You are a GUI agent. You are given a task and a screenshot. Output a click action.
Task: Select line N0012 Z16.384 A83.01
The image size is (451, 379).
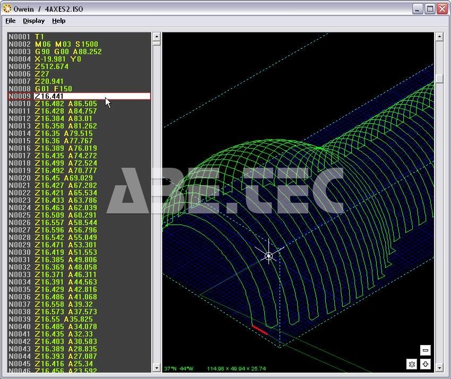[79, 118]
